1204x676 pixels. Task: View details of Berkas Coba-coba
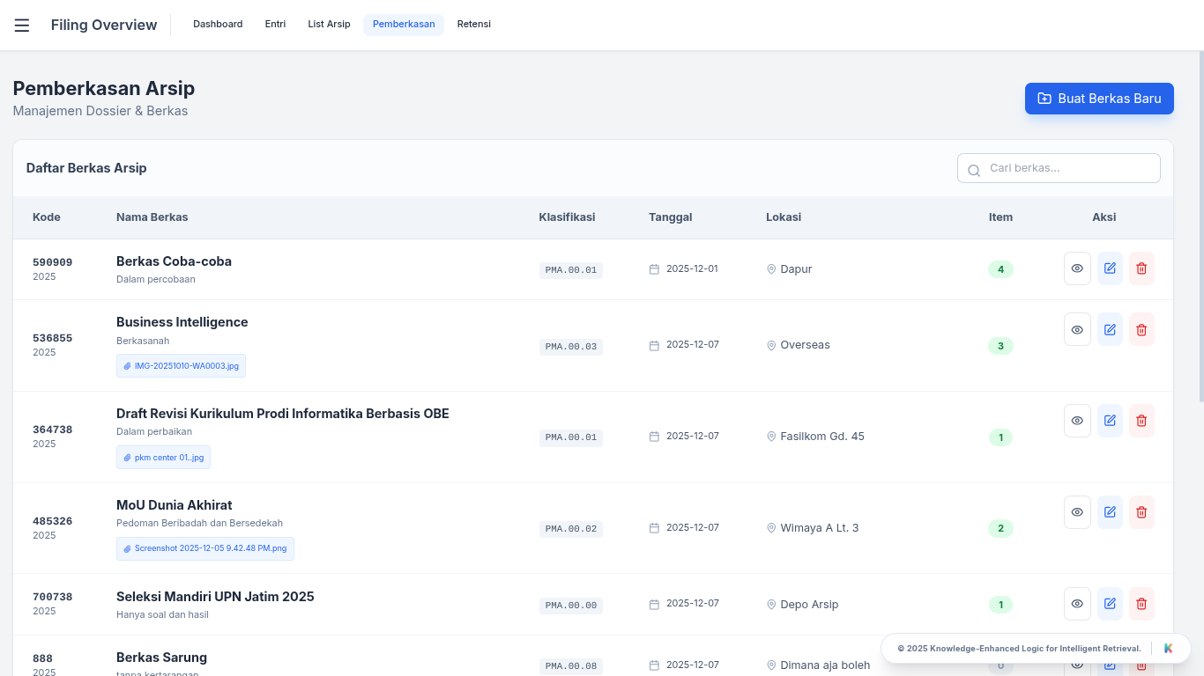(1077, 268)
